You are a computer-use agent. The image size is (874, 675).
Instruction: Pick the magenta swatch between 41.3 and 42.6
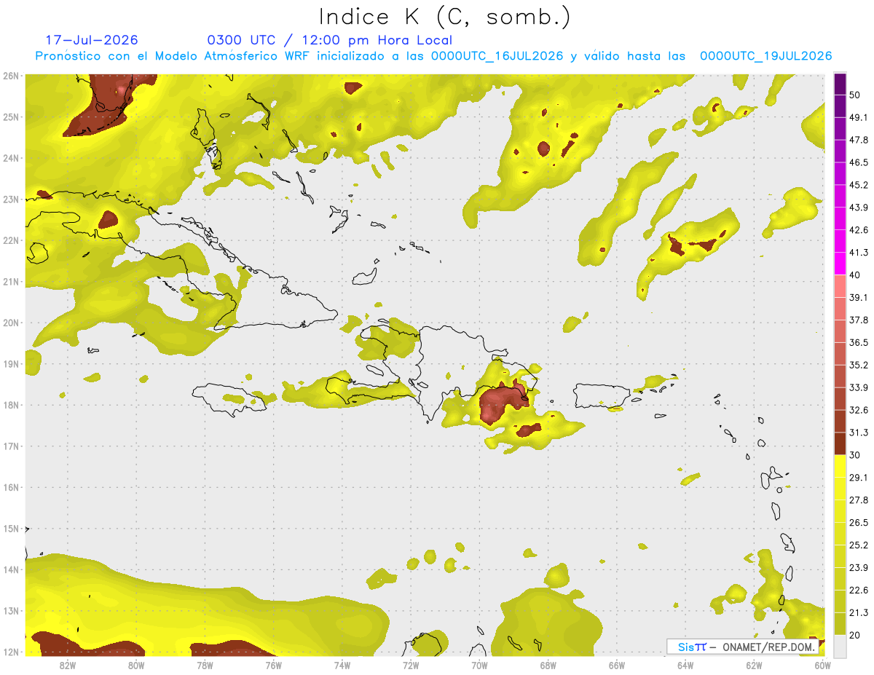pyautogui.click(x=840, y=241)
